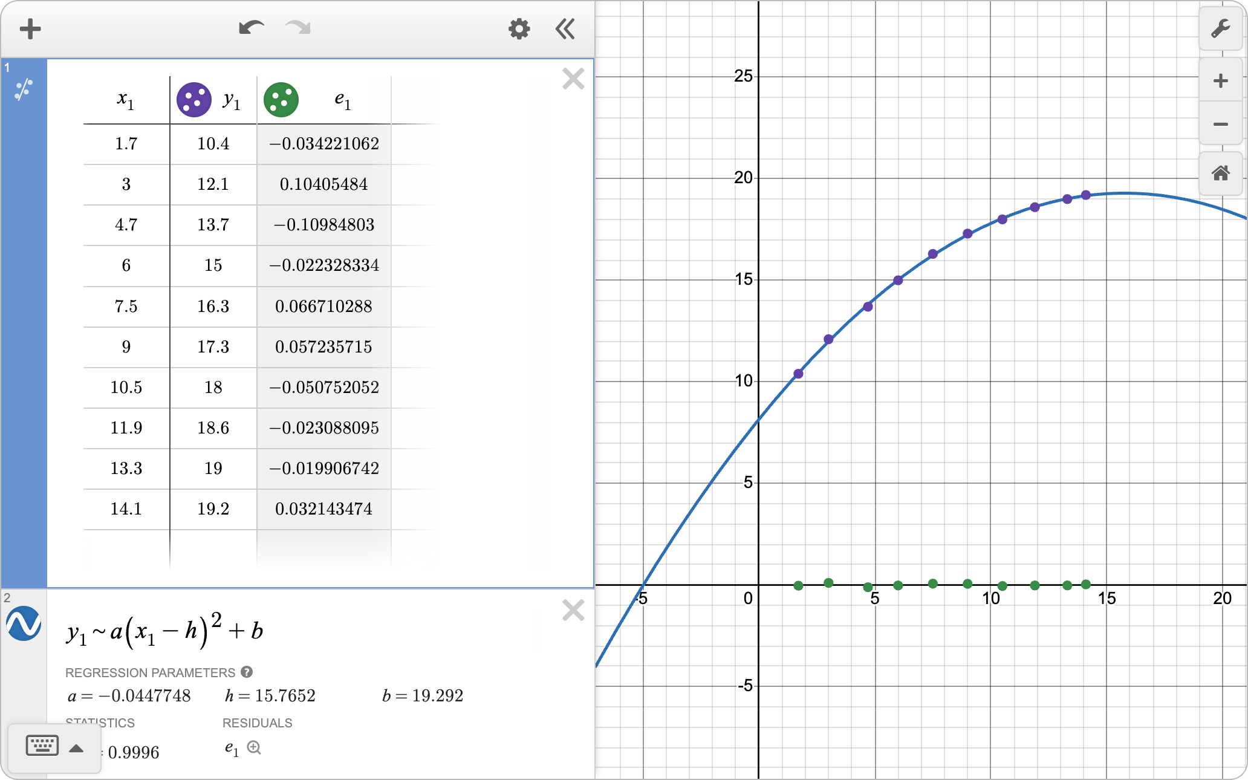Show the on-screen keyboard
This screenshot has width=1248, height=780.
[x=42, y=746]
